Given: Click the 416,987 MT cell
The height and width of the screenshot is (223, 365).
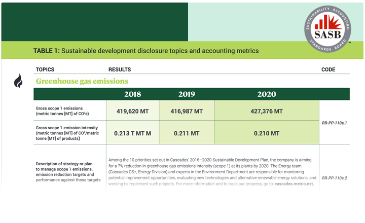Looking at the screenshot, I should coord(187,110).
